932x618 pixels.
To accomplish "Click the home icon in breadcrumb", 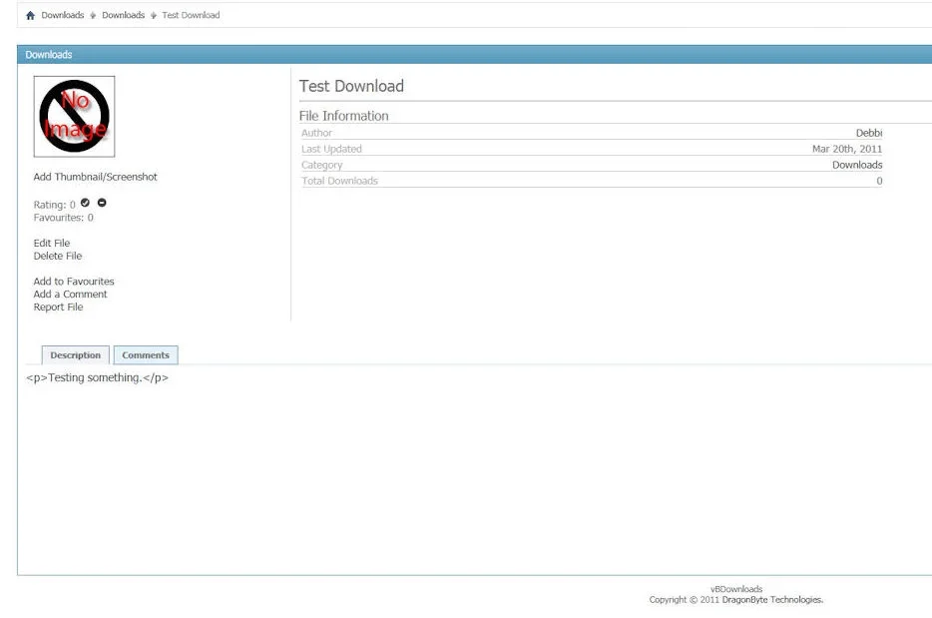I will click(x=30, y=16).
